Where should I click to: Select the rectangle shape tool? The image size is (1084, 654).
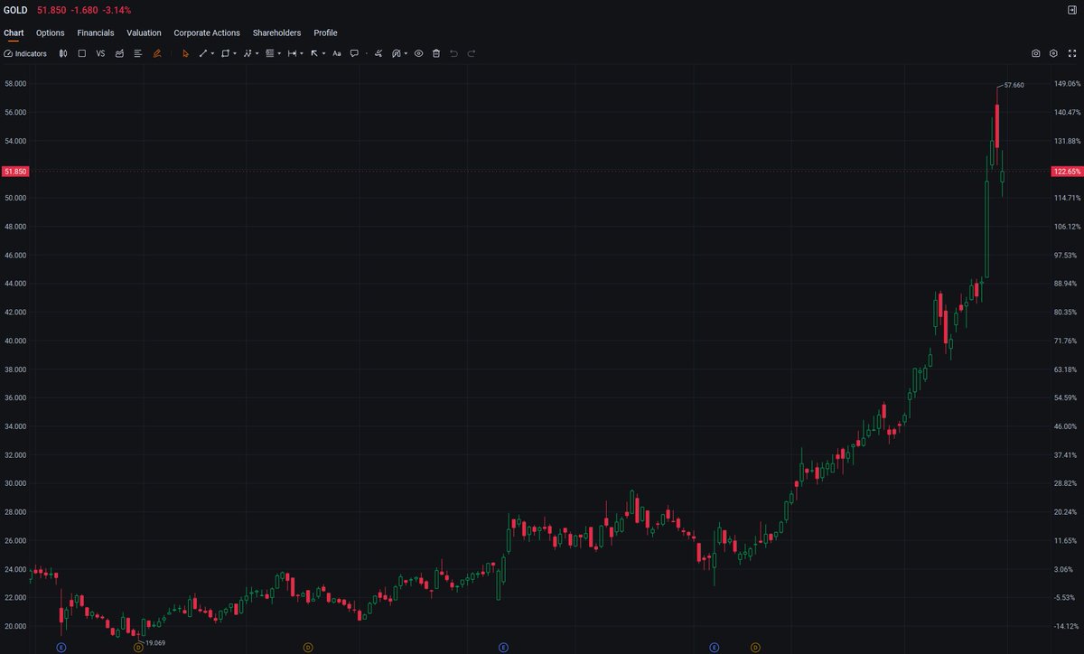[x=225, y=53]
